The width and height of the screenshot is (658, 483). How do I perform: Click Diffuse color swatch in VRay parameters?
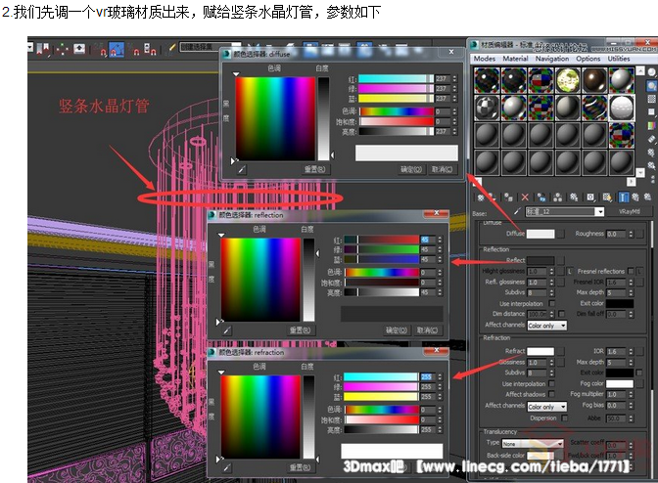[540, 234]
